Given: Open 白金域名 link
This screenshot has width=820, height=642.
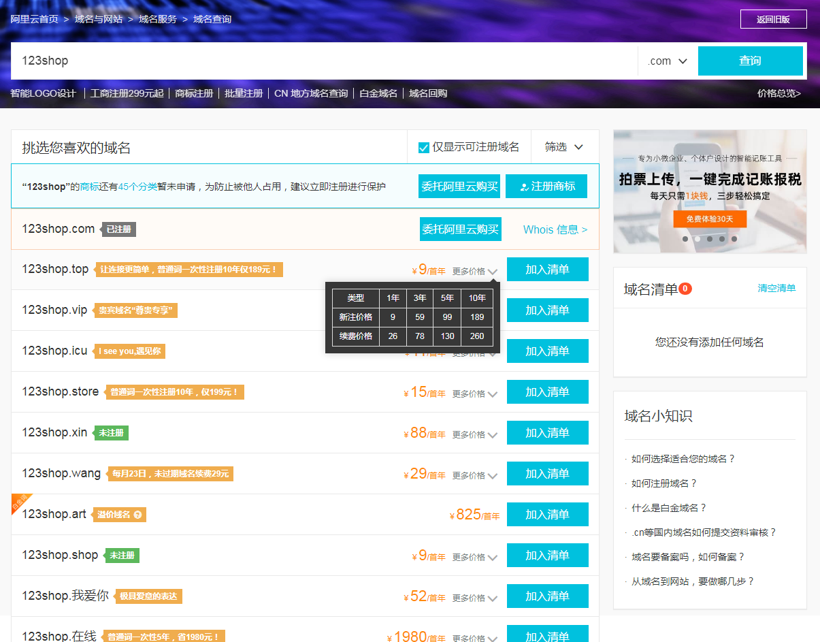Looking at the screenshot, I should pyautogui.click(x=378, y=93).
